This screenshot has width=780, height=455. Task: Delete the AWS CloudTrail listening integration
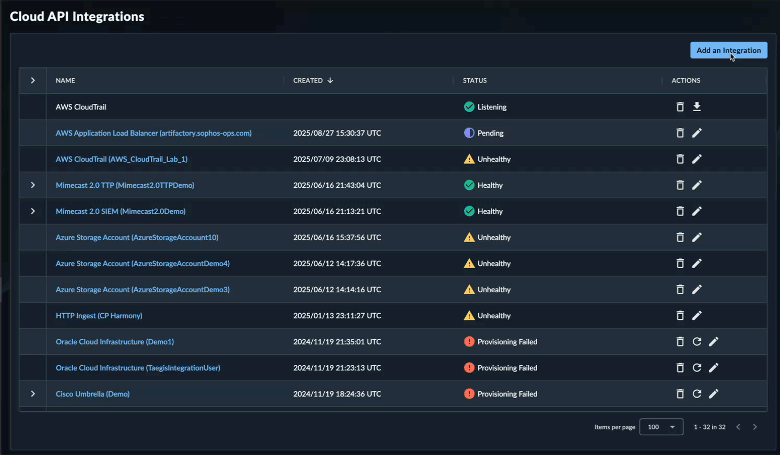[x=680, y=107]
